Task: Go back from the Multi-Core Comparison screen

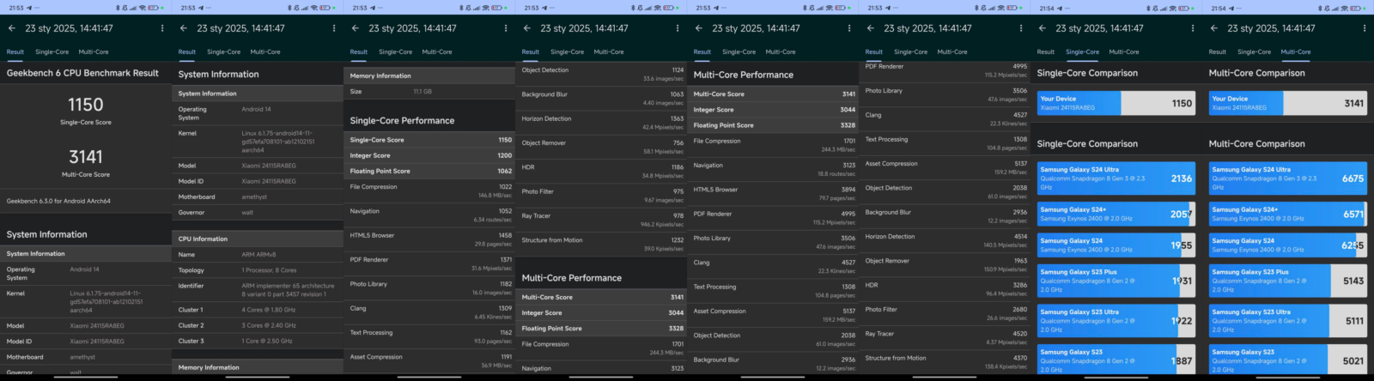Action: point(1213,28)
